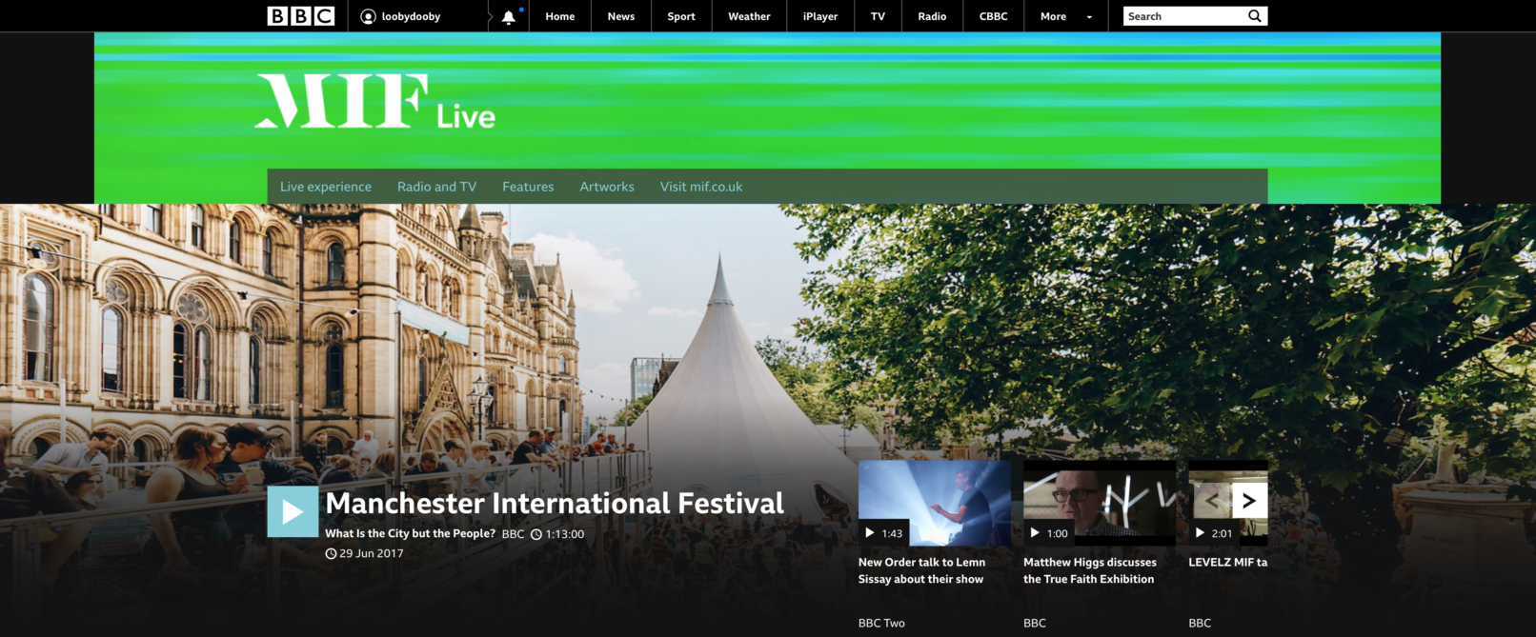Click the MIF Live logo
This screenshot has height=637, width=1536.
pos(374,102)
